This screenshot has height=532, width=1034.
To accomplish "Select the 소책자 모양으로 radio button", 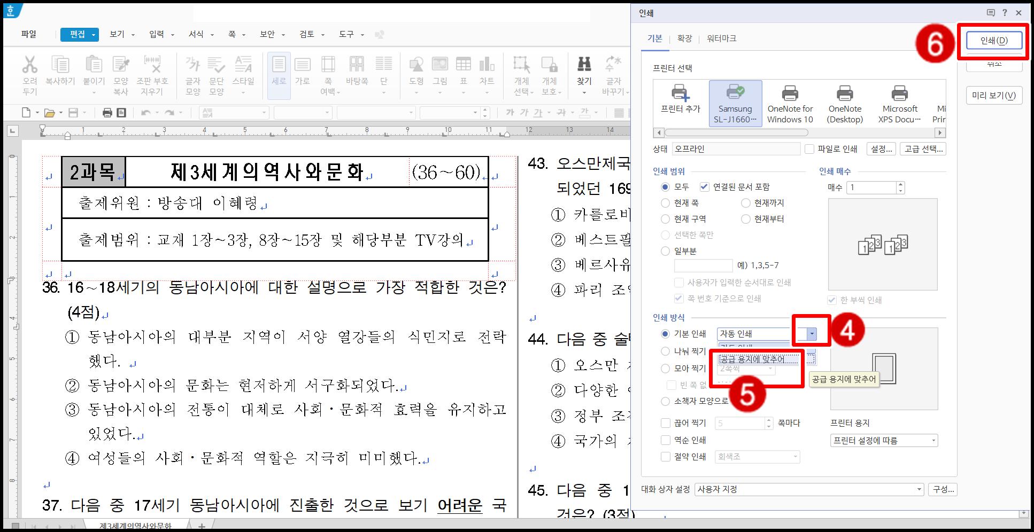I will (x=665, y=401).
